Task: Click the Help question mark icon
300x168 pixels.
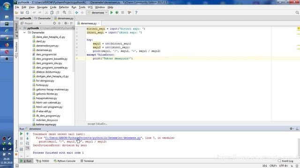Action: coord(136,13)
